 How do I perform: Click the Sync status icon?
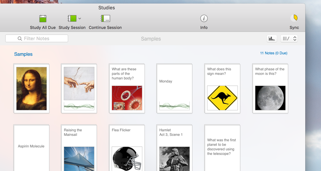[294, 18]
